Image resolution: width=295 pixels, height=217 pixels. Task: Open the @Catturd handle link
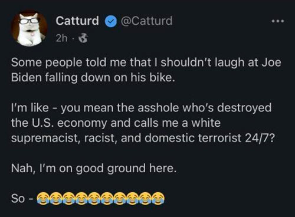click(146, 21)
